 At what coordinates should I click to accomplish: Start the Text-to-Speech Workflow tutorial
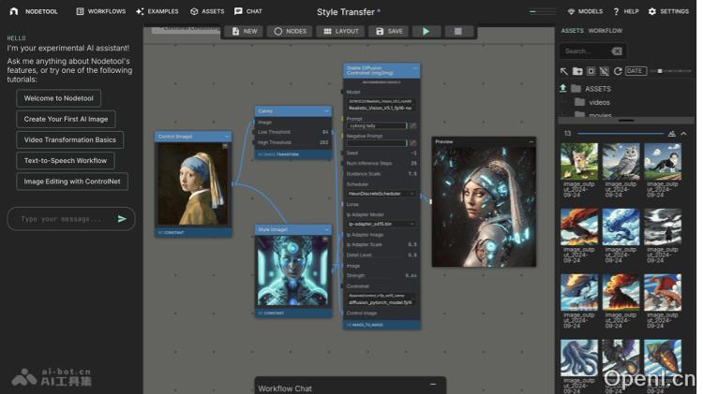tap(66, 160)
